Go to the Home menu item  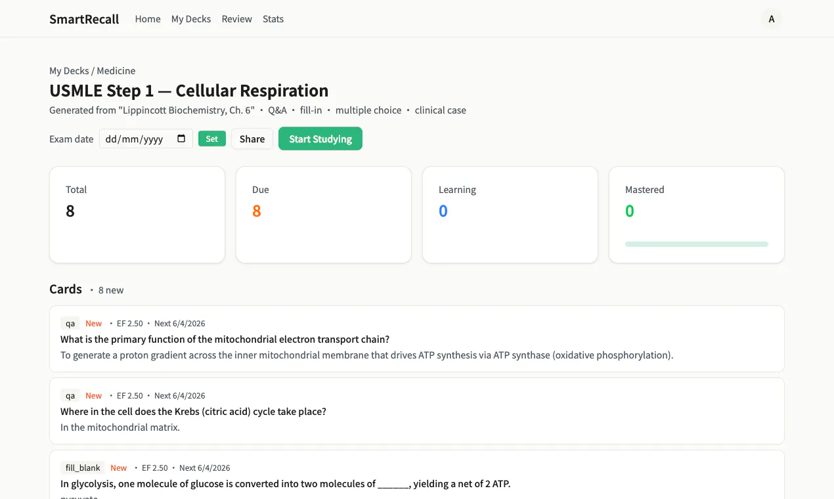point(148,19)
